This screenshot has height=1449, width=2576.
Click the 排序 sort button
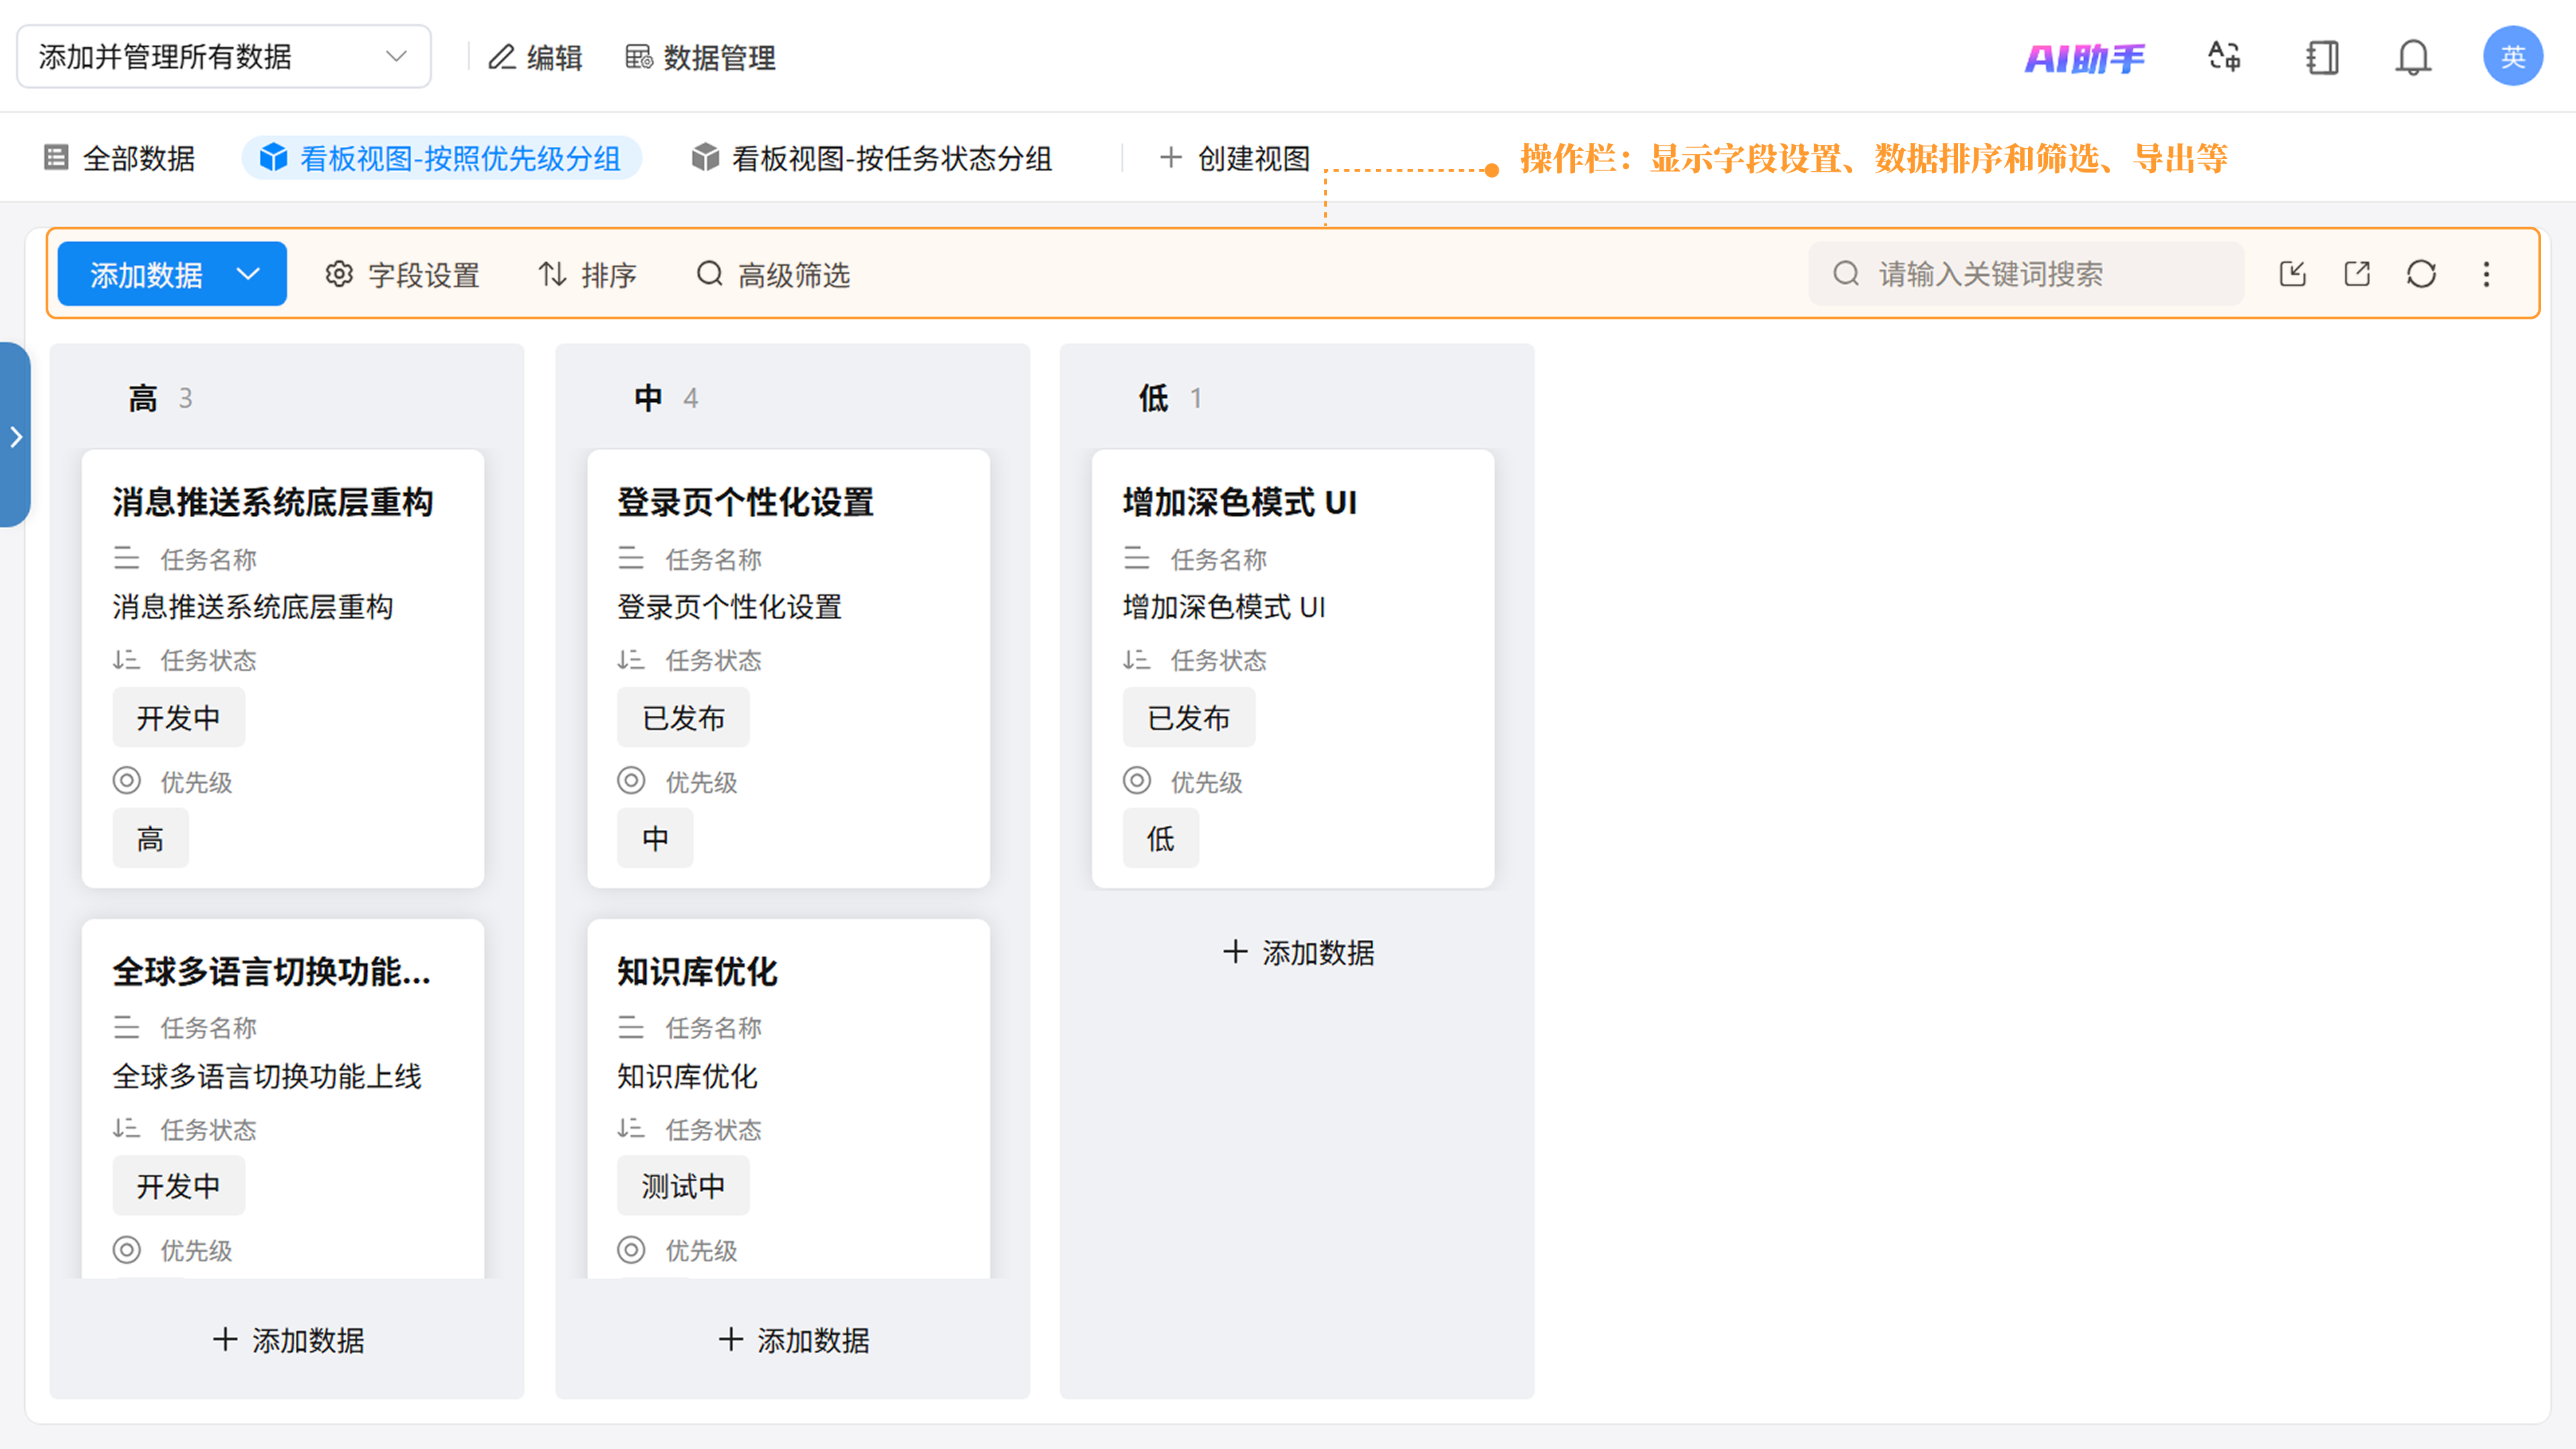(x=587, y=275)
